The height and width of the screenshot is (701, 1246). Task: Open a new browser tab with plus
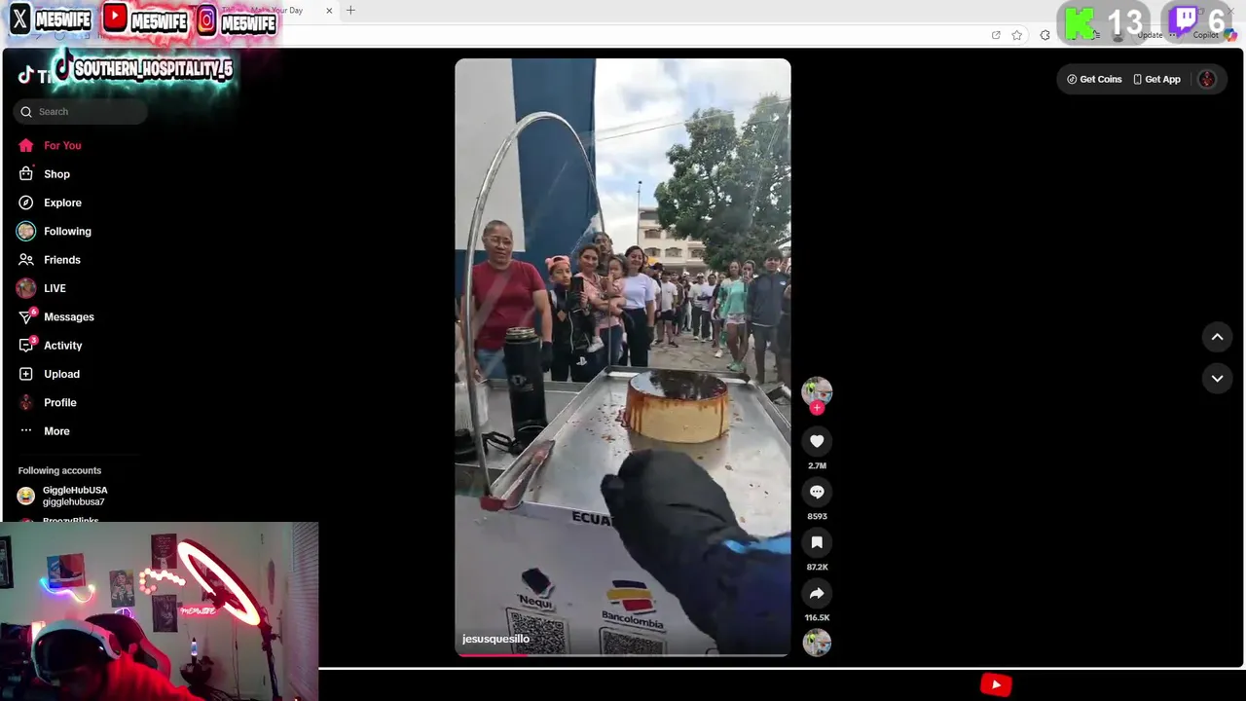[x=350, y=11]
